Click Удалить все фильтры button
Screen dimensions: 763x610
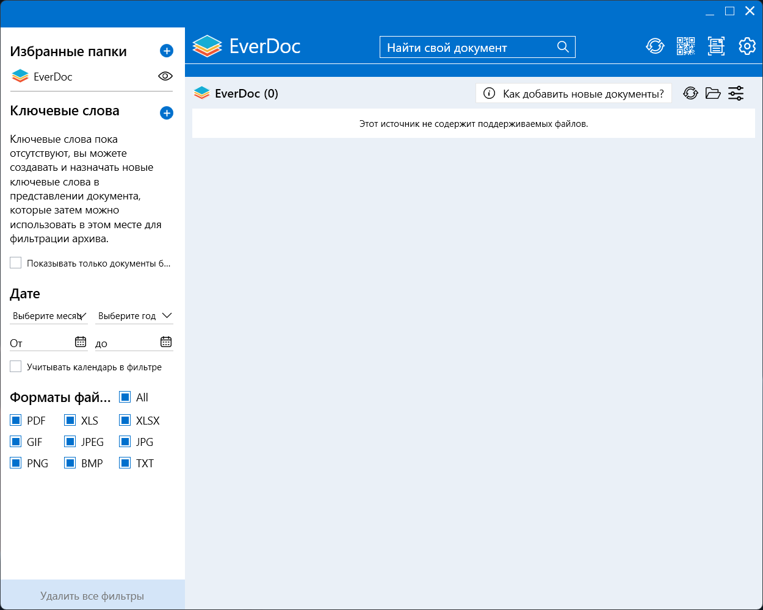point(92,595)
